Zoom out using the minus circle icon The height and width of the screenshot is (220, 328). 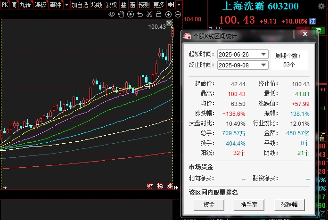tap(178, 15)
